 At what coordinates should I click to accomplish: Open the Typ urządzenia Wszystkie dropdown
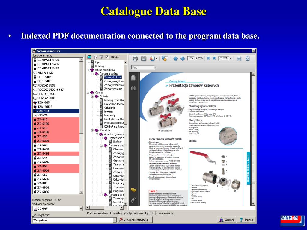[115, 220]
